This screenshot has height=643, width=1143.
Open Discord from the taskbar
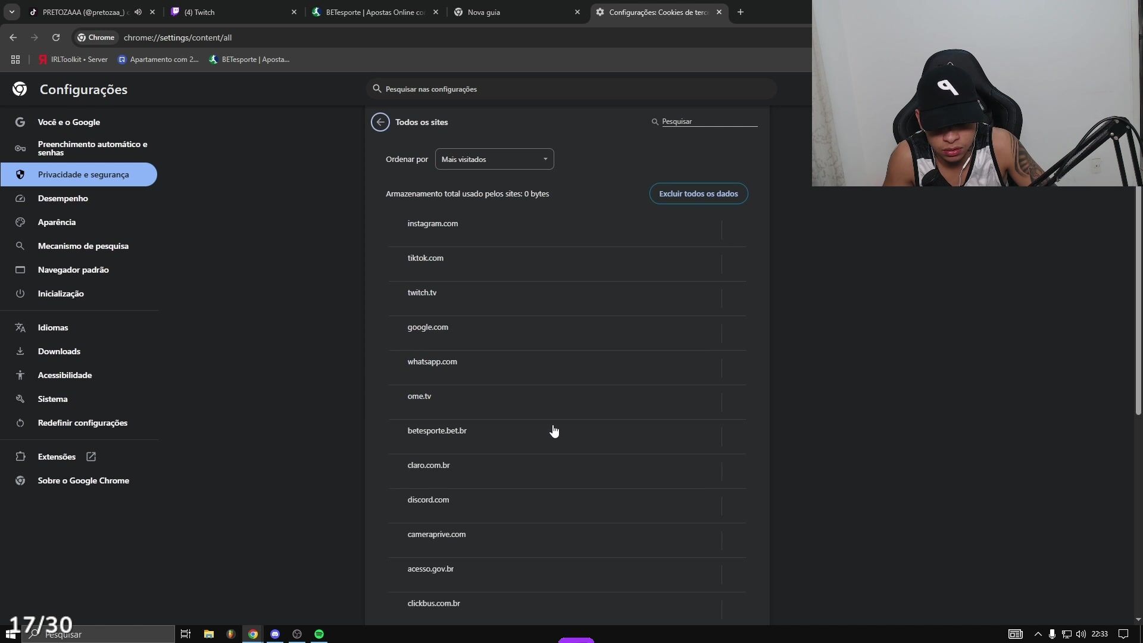[x=275, y=634]
